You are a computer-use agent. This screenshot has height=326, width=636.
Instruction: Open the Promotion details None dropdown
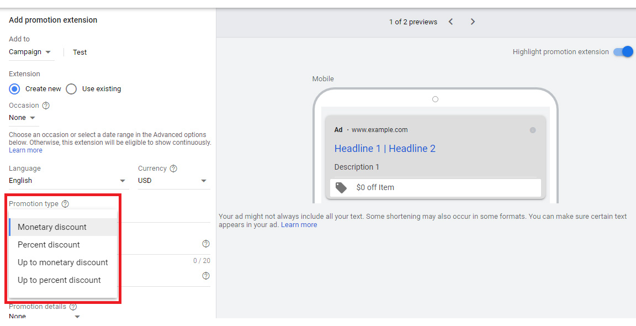coord(45,316)
